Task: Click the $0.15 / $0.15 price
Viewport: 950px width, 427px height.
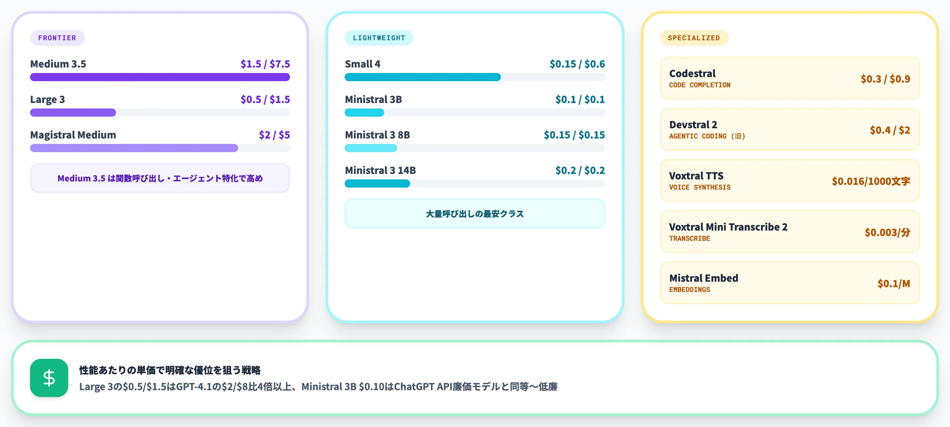Action: click(x=574, y=135)
